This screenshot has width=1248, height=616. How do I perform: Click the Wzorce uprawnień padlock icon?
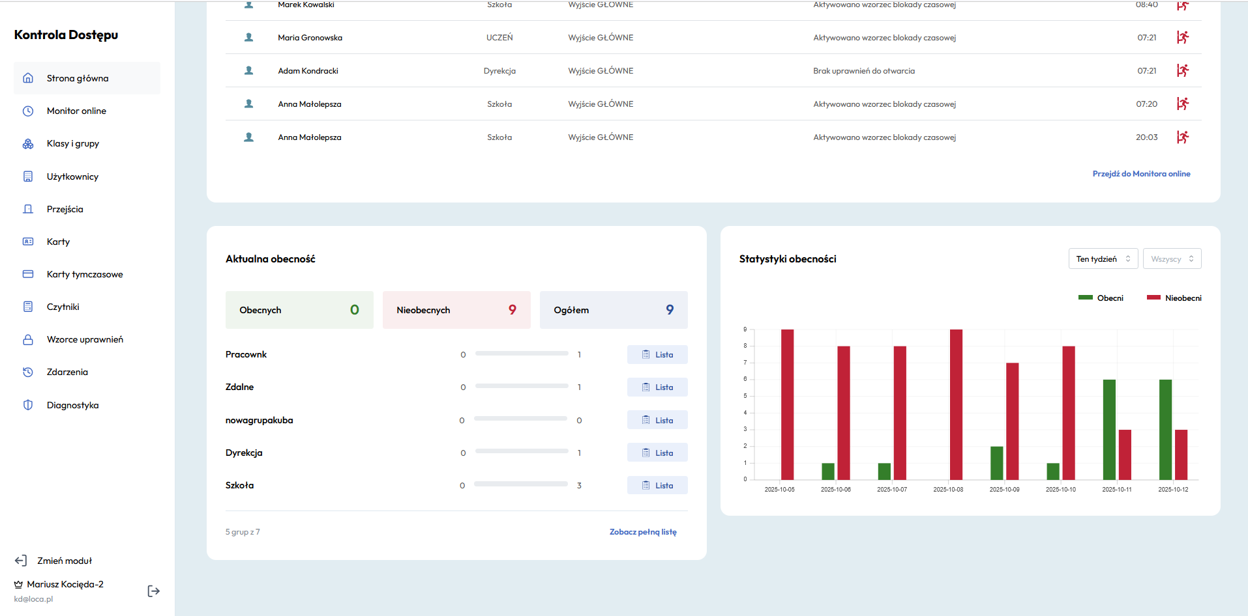click(x=28, y=339)
